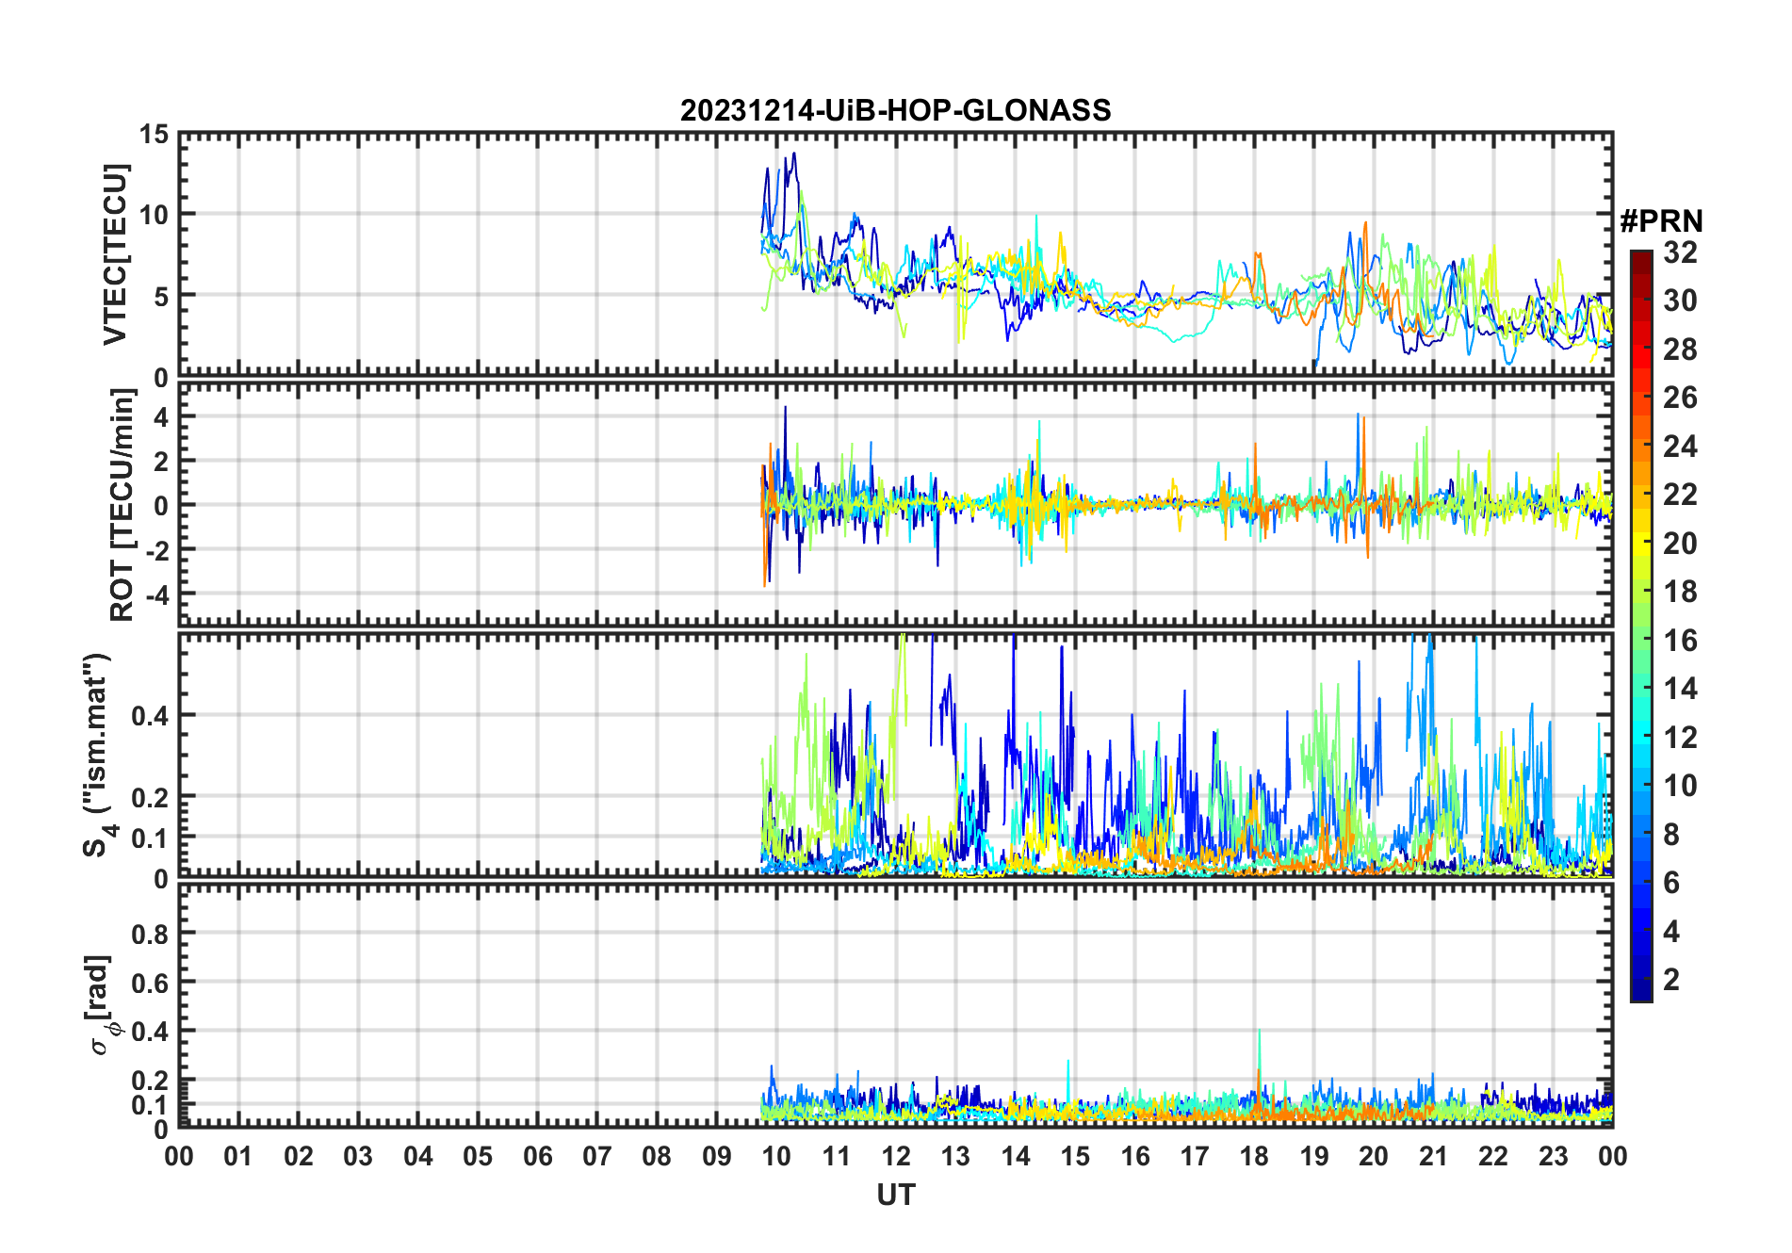Screen dimensions: 1792x1253
Task: Click colorbar tick label 2
Action: pyautogui.click(x=1671, y=980)
